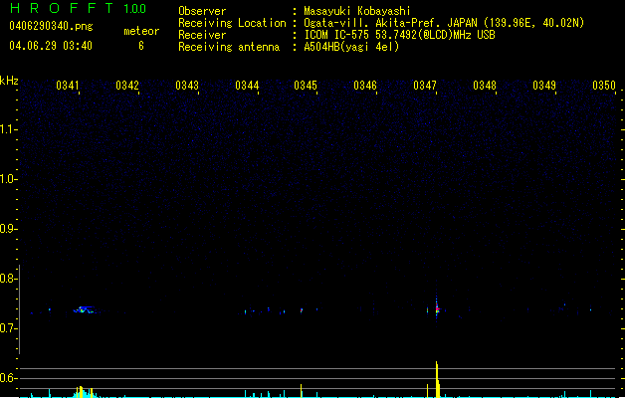Click the yellow power bar at 0345

pyautogui.click(x=301, y=391)
